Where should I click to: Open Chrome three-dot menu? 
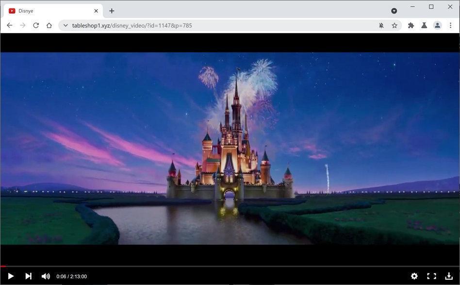click(451, 26)
